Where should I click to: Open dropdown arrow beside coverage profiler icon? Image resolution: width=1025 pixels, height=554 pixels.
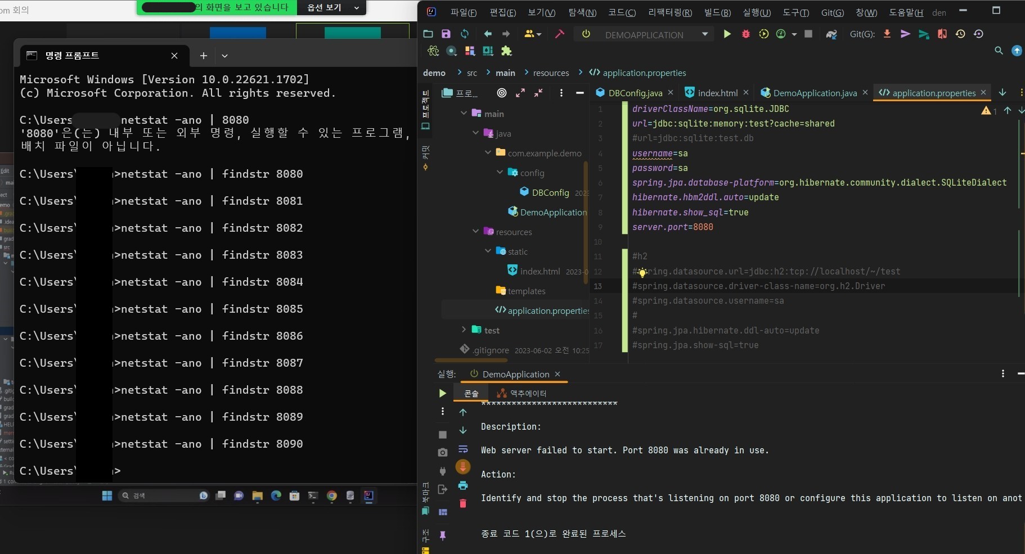794,34
